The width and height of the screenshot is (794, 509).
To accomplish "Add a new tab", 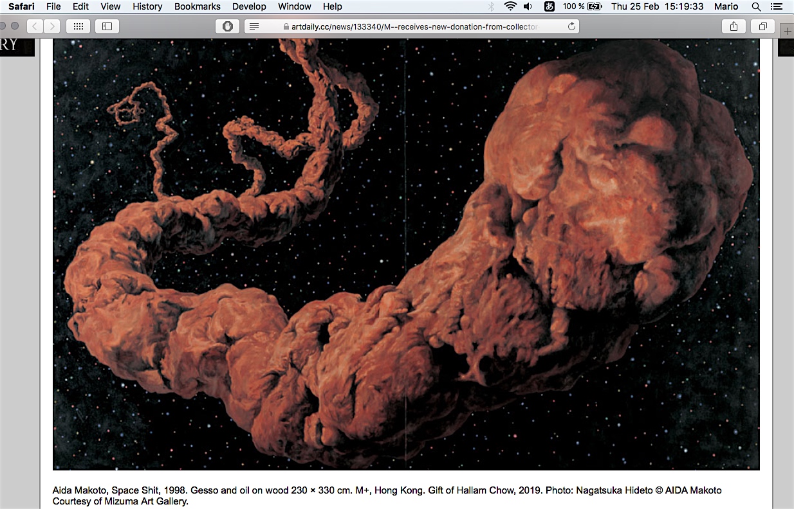I will 787,30.
